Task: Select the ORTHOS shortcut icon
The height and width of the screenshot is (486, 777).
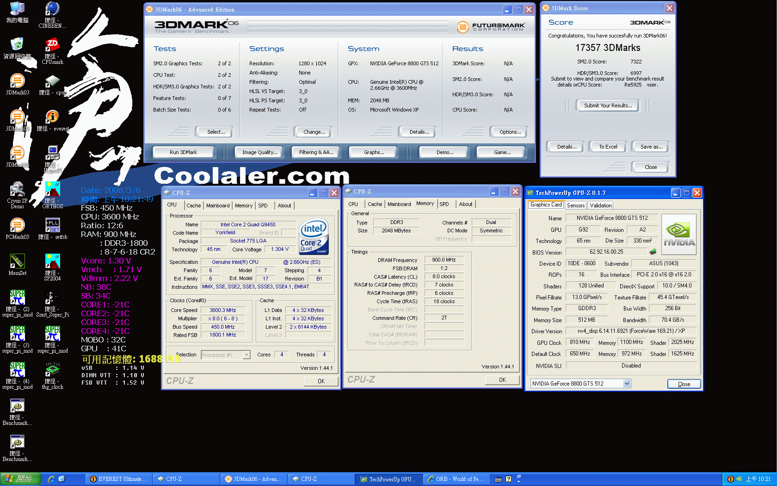Action: [52, 195]
